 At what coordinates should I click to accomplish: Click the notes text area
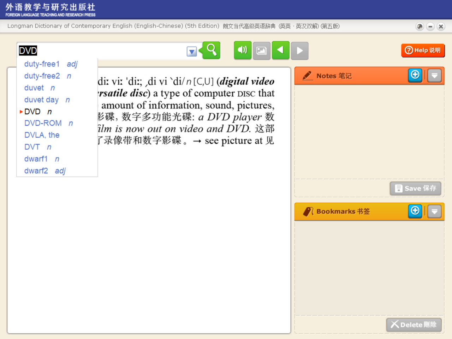(369, 132)
